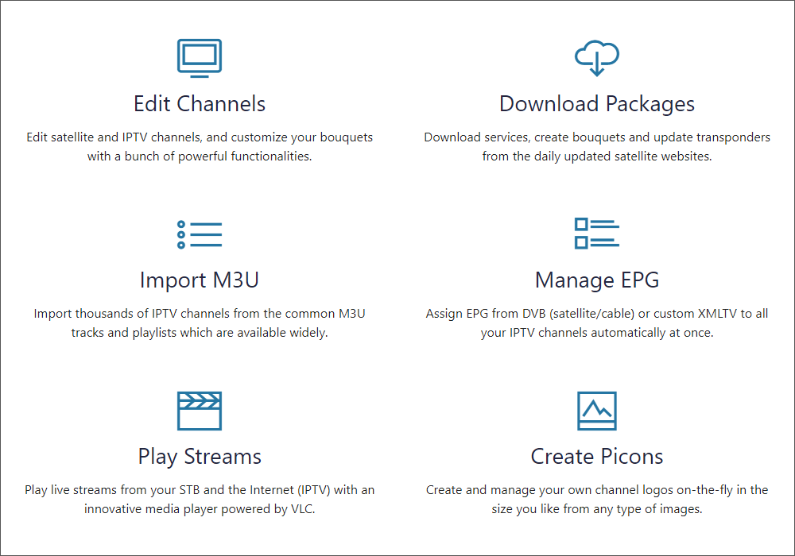This screenshot has width=795, height=556.
Task: Click the 'Edit satellite and IPTV channels' description line
Action: pos(200,137)
